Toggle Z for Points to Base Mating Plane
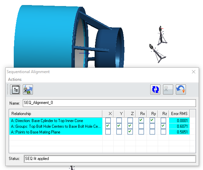This screenshot has width=203, height=170. (x=130, y=132)
